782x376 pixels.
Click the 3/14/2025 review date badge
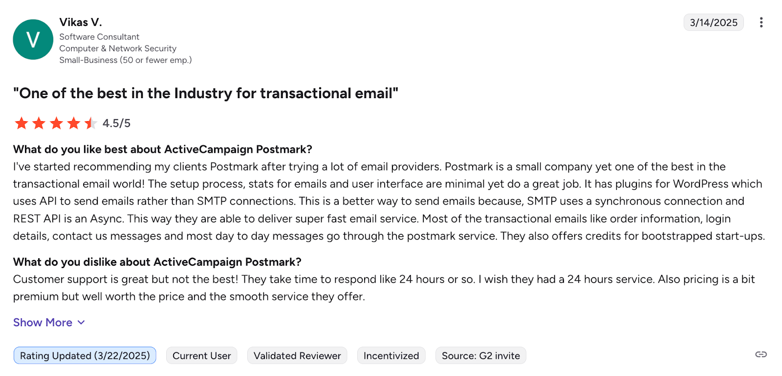tap(713, 22)
